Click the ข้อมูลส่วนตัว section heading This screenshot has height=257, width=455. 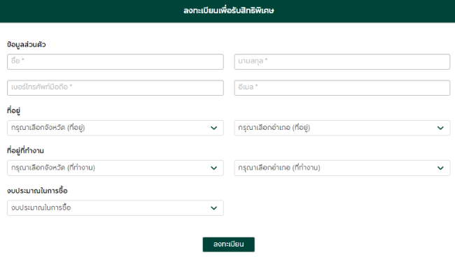(27, 45)
